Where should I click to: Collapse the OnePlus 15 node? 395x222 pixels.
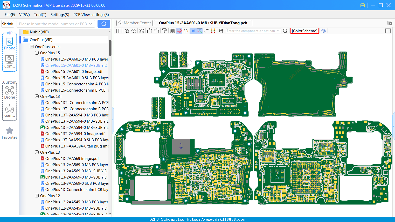(x=37, y=53)
